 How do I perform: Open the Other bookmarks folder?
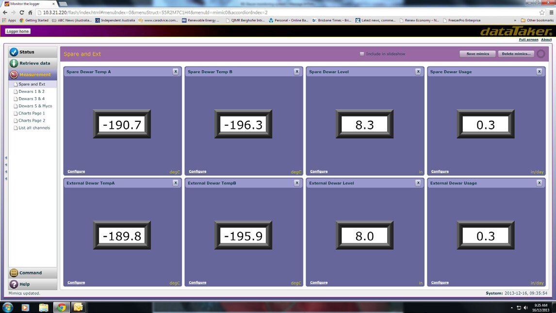click(537, 20)
